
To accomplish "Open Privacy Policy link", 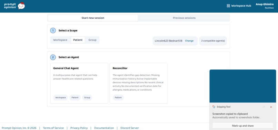I will (79, 128).
